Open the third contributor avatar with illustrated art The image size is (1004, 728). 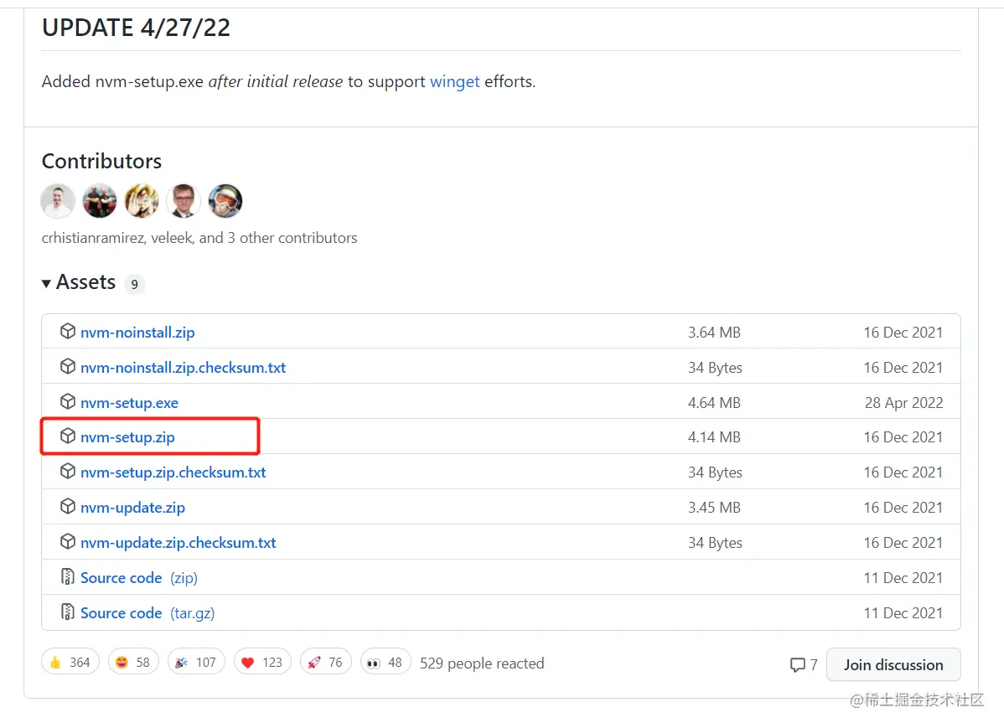[142, 200]
